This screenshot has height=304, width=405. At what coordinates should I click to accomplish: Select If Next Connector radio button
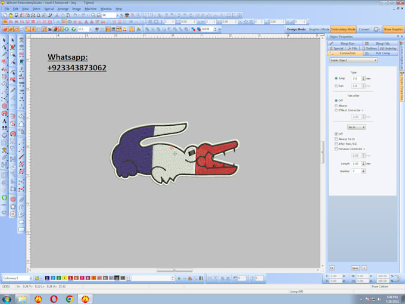[x=336, y=110]
